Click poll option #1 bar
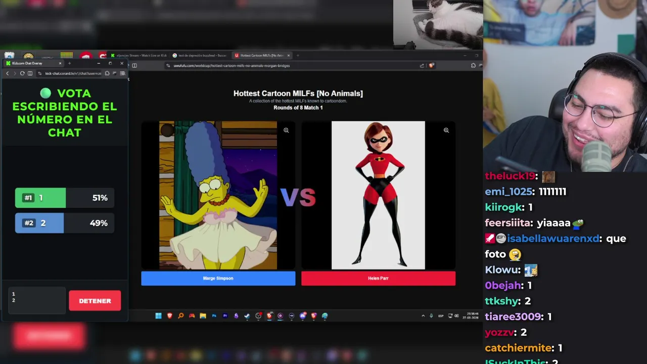This screenshot has width=647, height=364. (x=65, y=198)
